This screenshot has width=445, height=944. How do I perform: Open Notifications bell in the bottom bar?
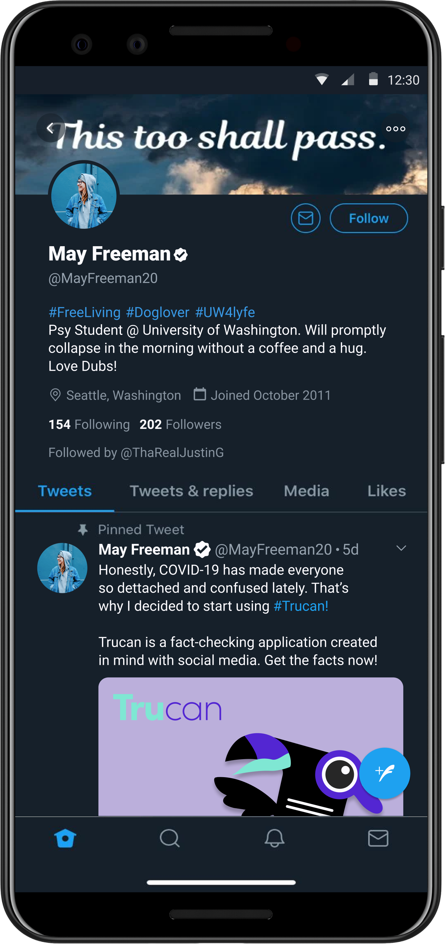click(274, 838)
